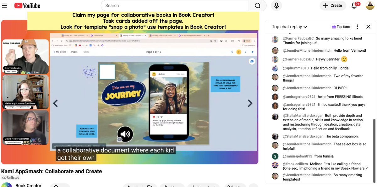
Task: Click the search magnifying glass icon
Action: (258, 5)
